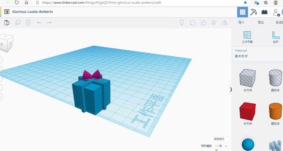Redo the last undone action
This screenshot has height=151, width=283.
tap(49, 23)
